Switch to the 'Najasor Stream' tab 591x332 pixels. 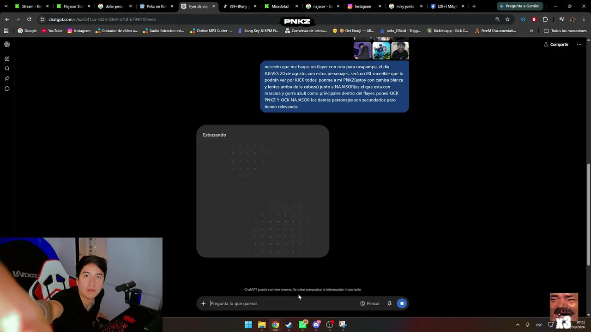(73, 6)
